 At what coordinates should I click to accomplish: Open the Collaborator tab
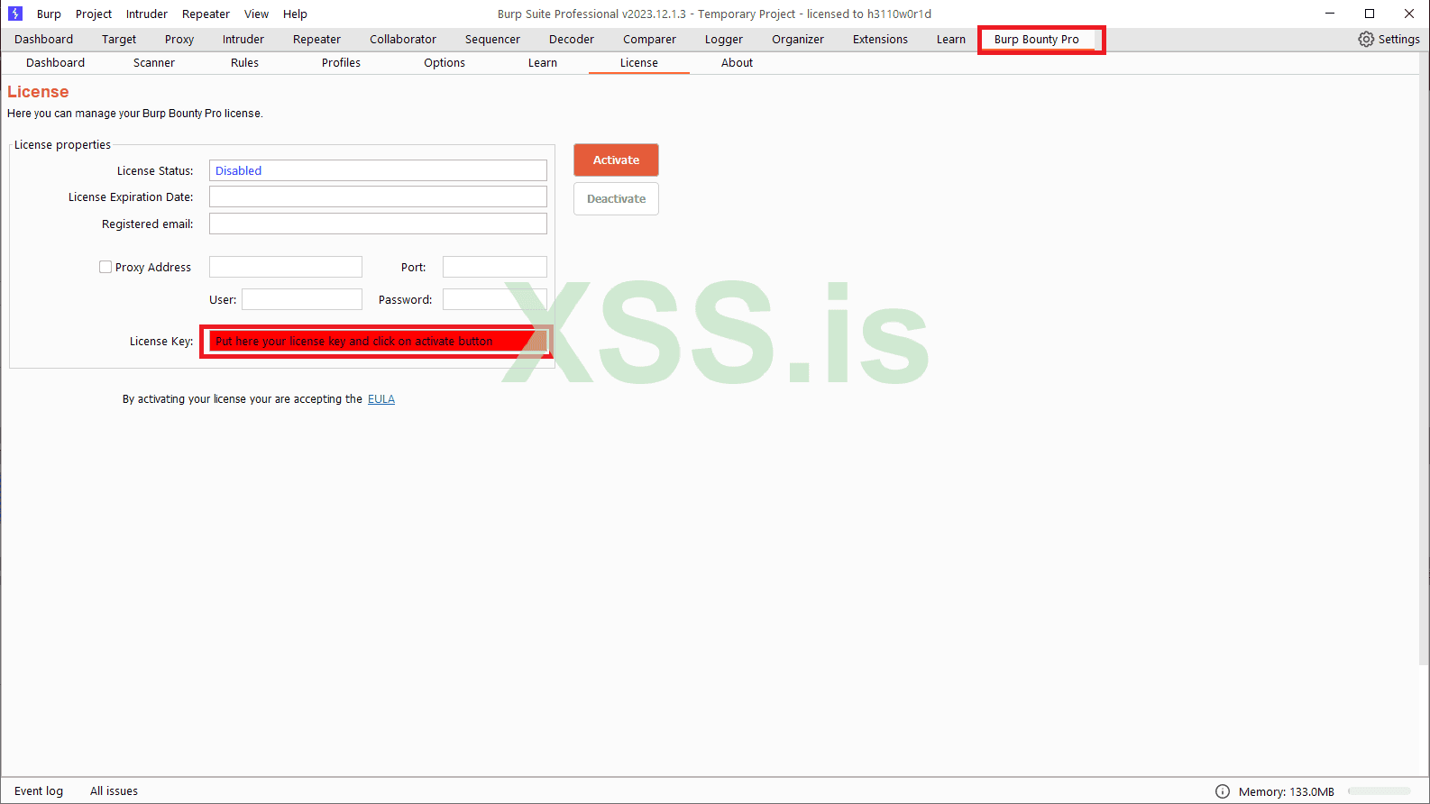point(403,39)
